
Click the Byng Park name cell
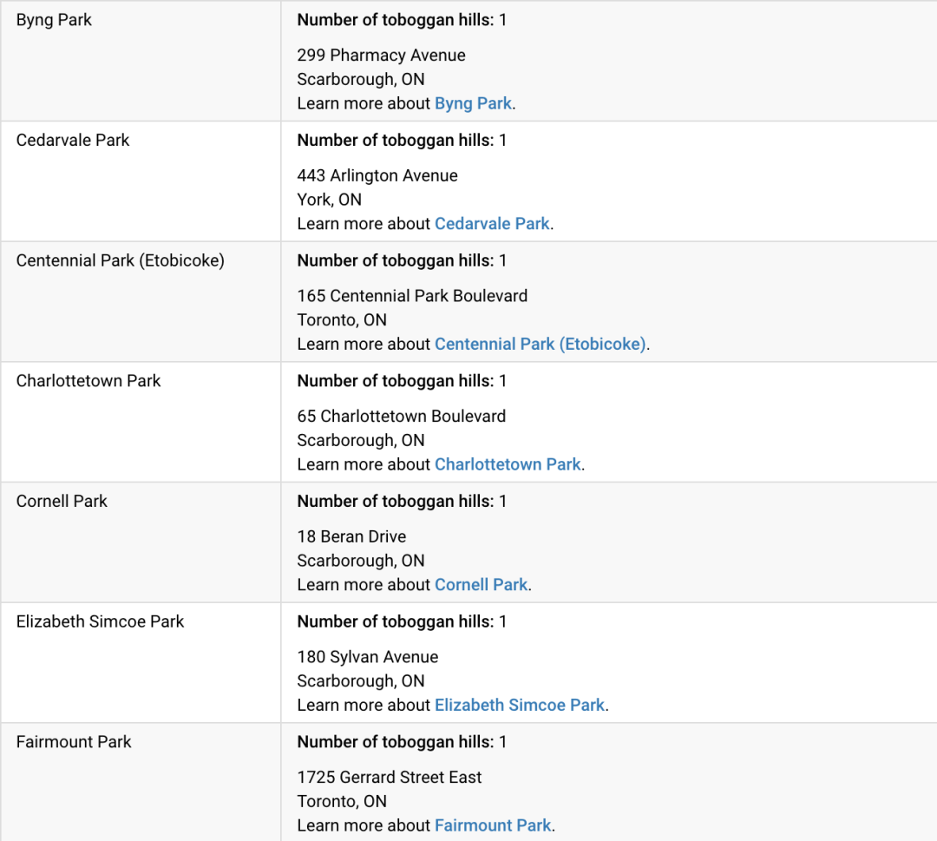coord(141,61)
